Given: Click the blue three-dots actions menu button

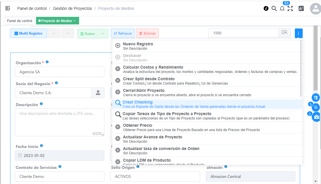Looking at the screenshot, I should point(299,33).
